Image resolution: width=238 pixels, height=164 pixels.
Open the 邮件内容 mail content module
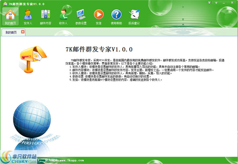[x=45, y=16]
